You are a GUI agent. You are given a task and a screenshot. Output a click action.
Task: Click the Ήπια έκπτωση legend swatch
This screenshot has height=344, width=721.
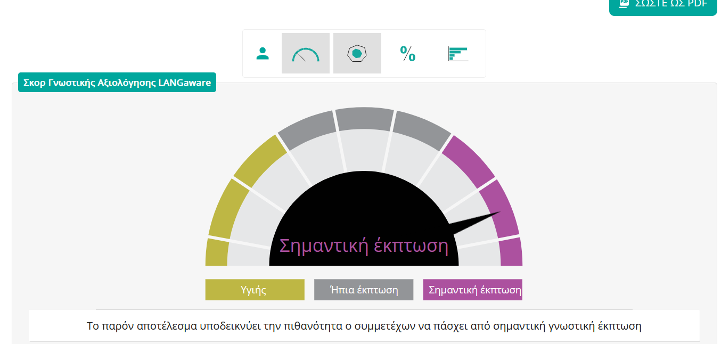coord(364,290)
